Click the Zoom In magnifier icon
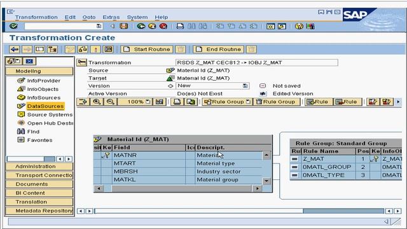The height and width of the screenshot is (229, 407). [x=97, y=102]
